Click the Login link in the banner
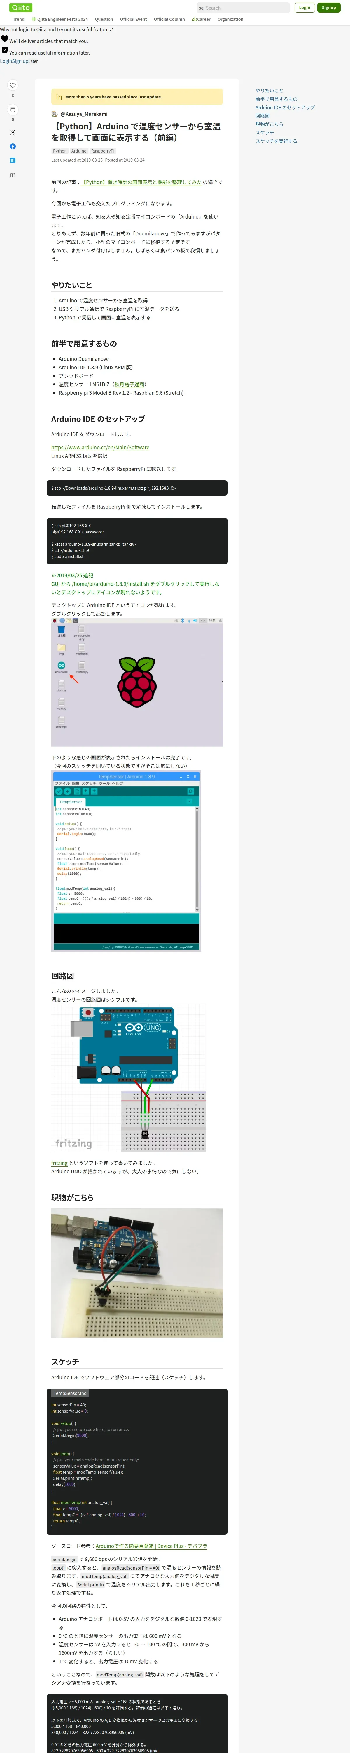 [6, 61]
